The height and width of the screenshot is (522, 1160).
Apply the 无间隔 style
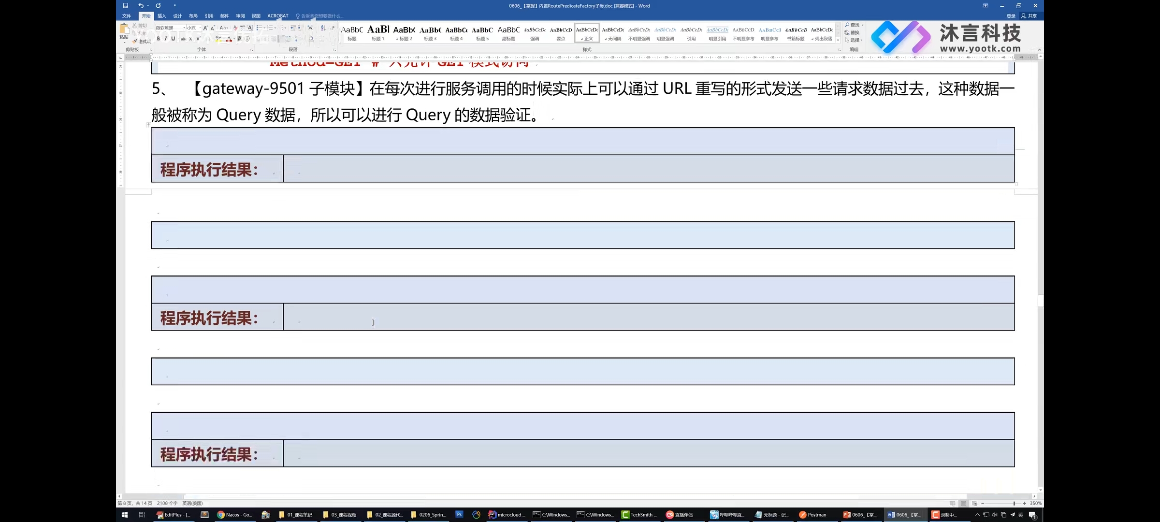(613, 33)
